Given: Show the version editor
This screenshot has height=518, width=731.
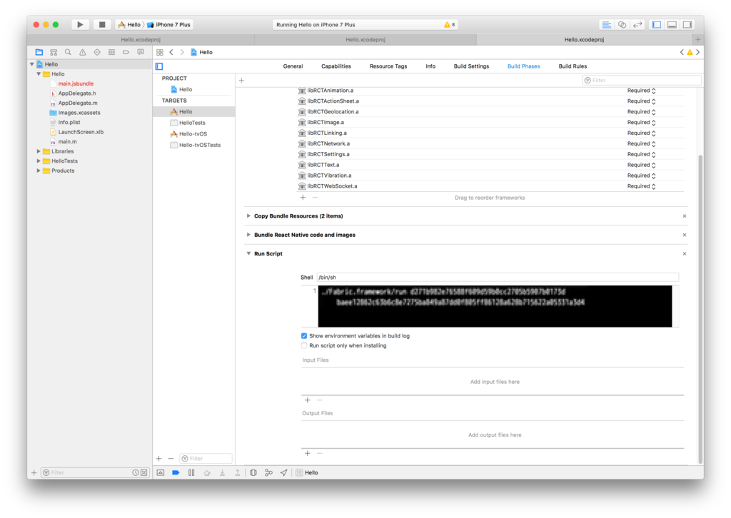Looking at the screenshot, I should point(637,25).
